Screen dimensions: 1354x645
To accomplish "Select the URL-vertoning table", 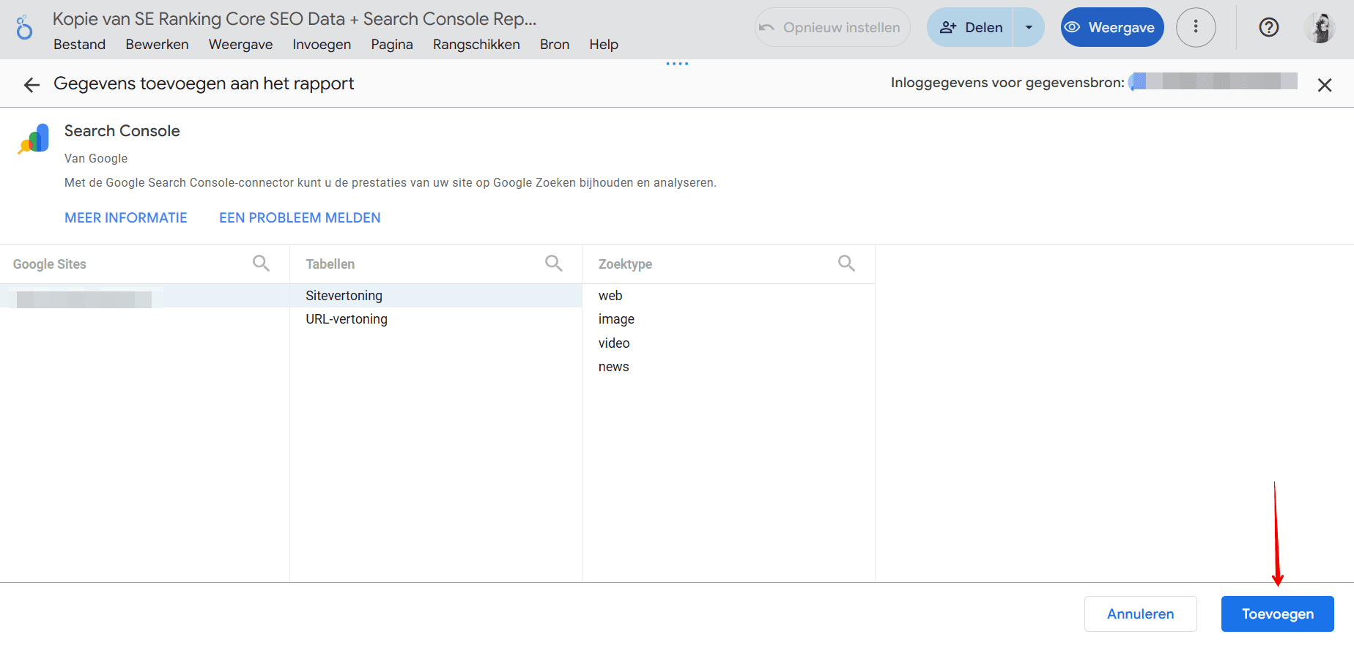I will [x=436, y=319].
